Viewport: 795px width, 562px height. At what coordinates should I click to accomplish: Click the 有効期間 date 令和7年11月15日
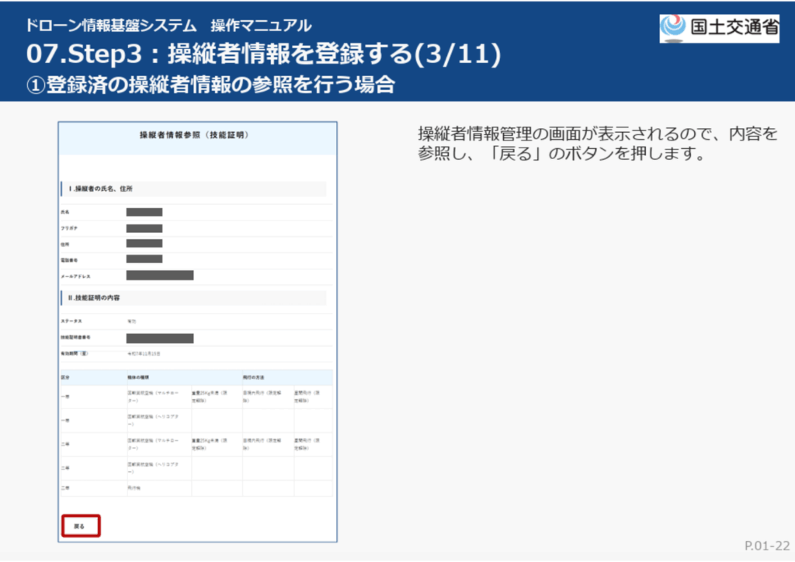144,354
